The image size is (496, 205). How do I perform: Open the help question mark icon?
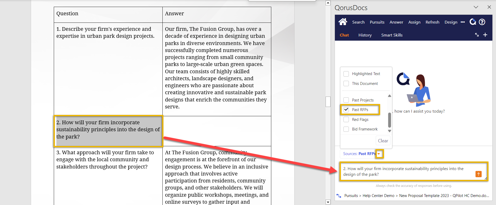point(482,22)
